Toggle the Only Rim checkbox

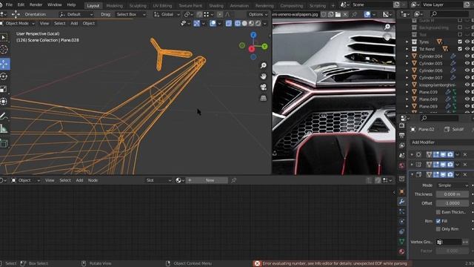[x=438, y=229]
